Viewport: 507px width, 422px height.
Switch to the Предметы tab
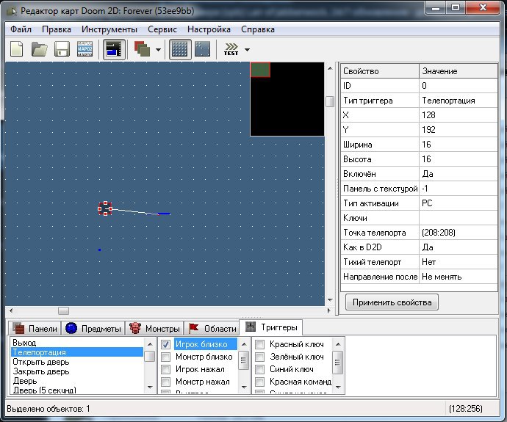click(93, 328)
